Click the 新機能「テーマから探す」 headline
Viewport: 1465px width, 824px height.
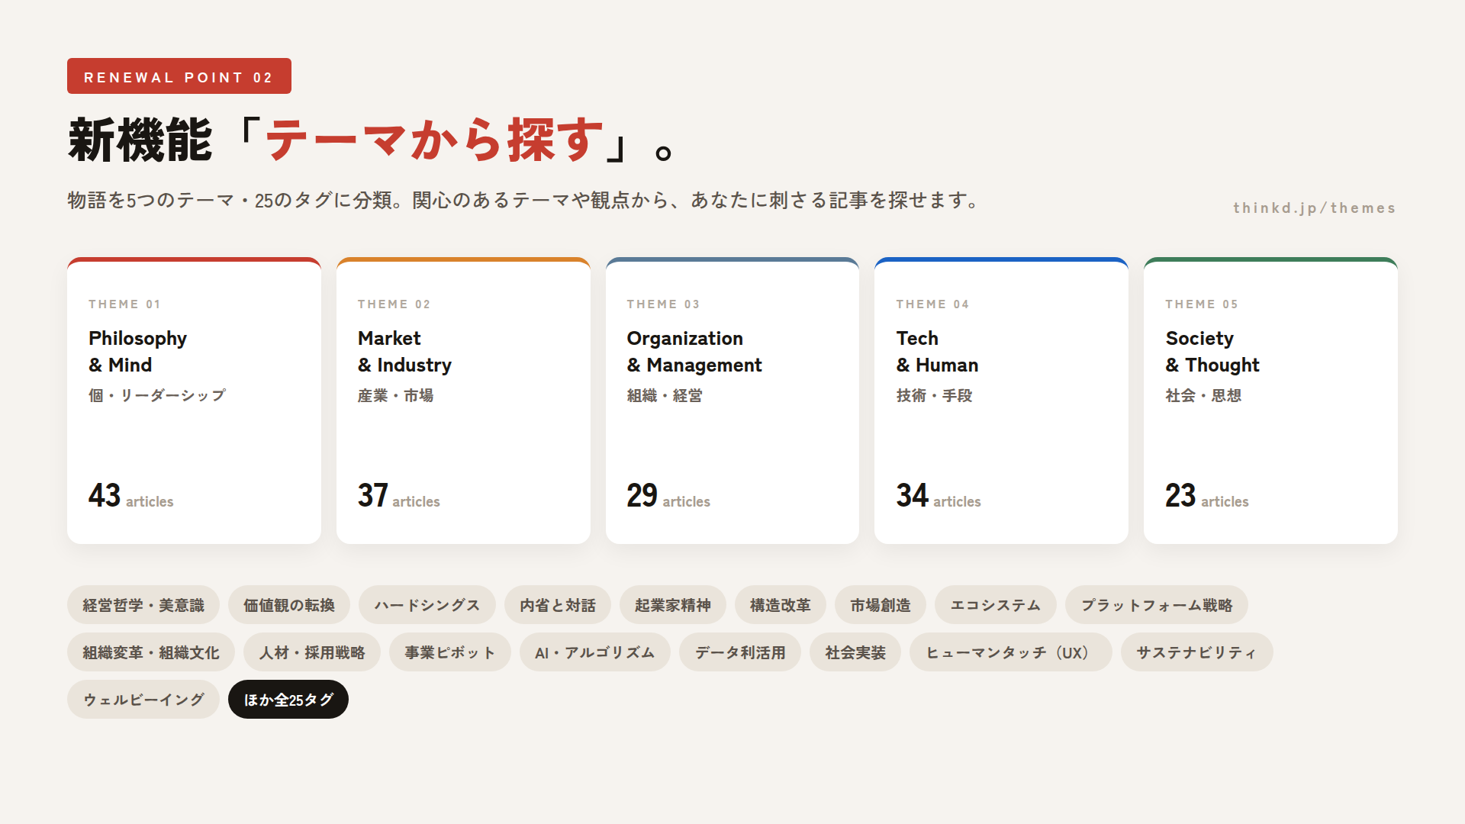pyautogui.click(x=371, y=140)
